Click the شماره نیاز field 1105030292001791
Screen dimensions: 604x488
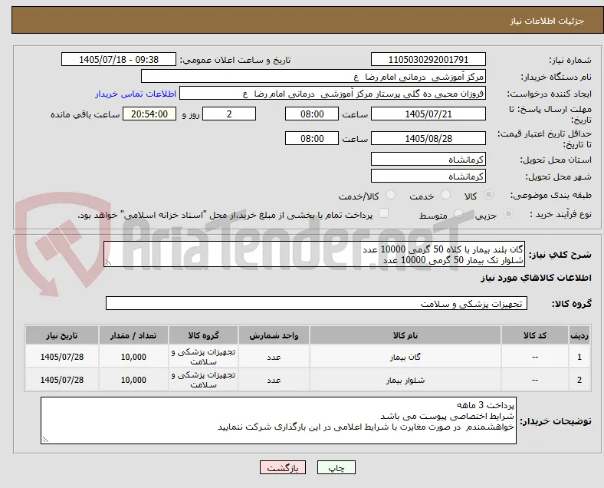click(x=428, y=59)
